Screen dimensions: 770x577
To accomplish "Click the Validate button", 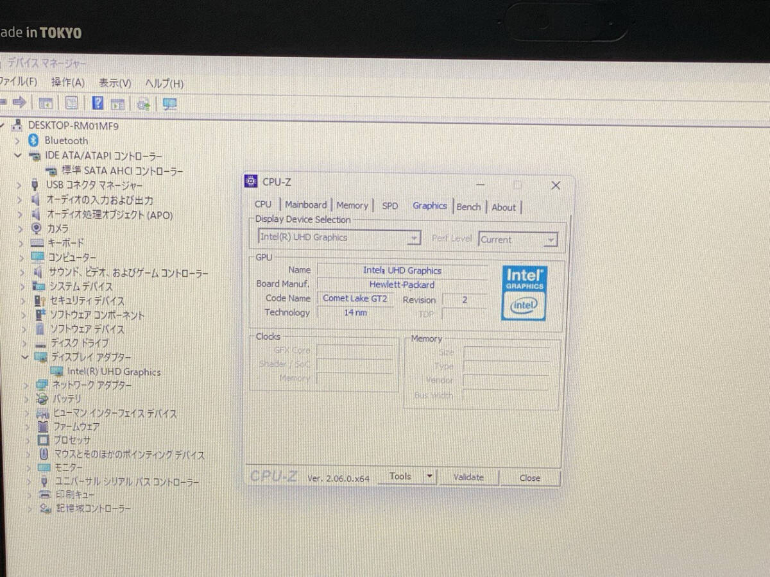I will click(468, 477).
